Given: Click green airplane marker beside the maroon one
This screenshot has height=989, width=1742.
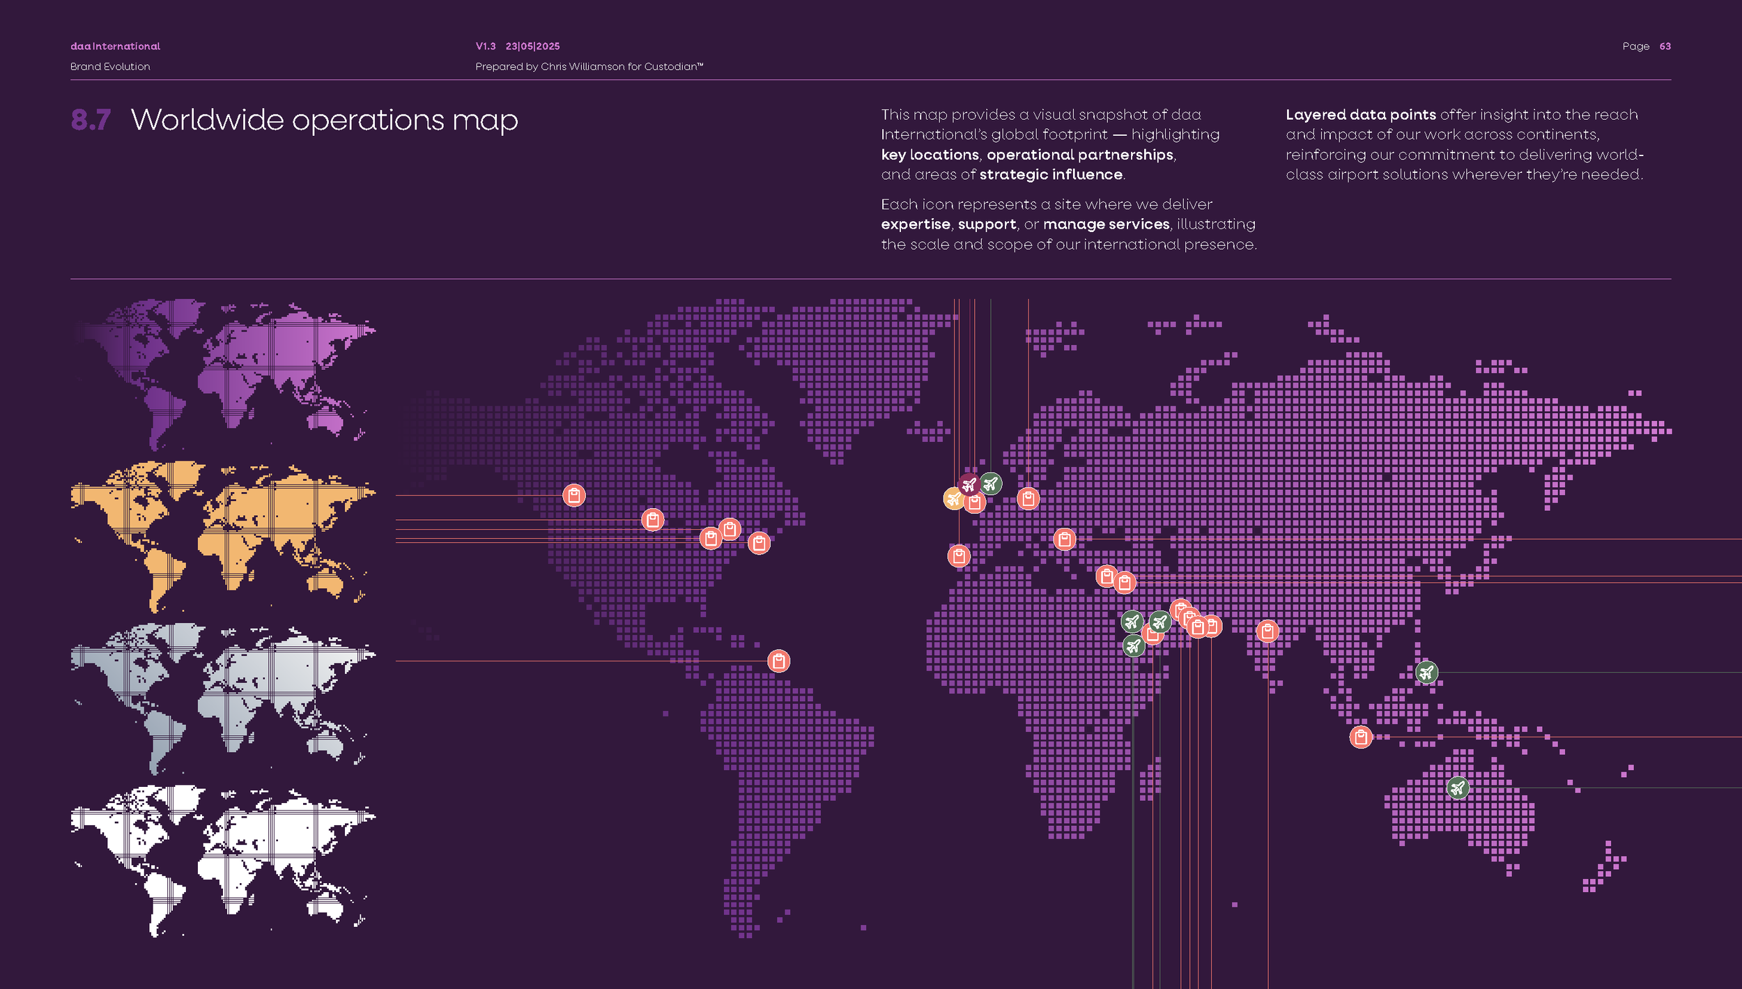Looking at the screenshot, I should click(991, 483).
